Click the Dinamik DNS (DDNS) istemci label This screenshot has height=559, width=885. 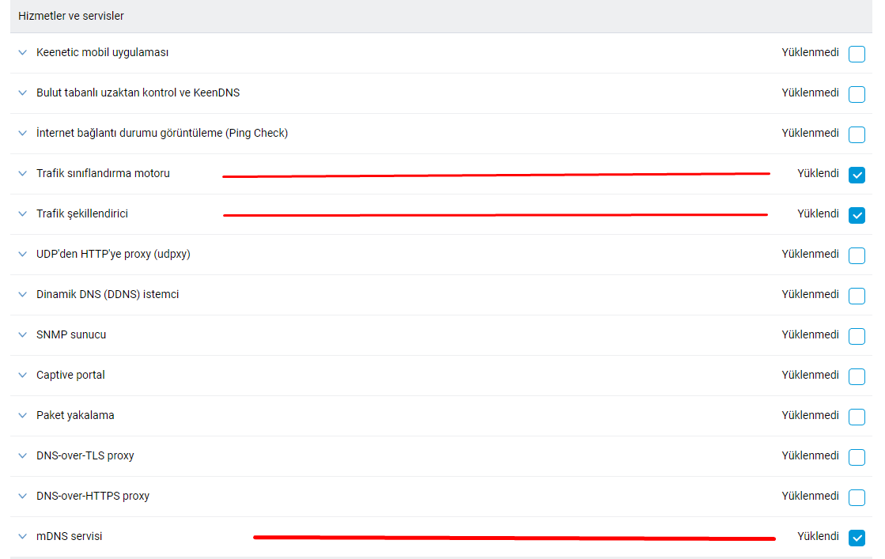click(108, 294)
